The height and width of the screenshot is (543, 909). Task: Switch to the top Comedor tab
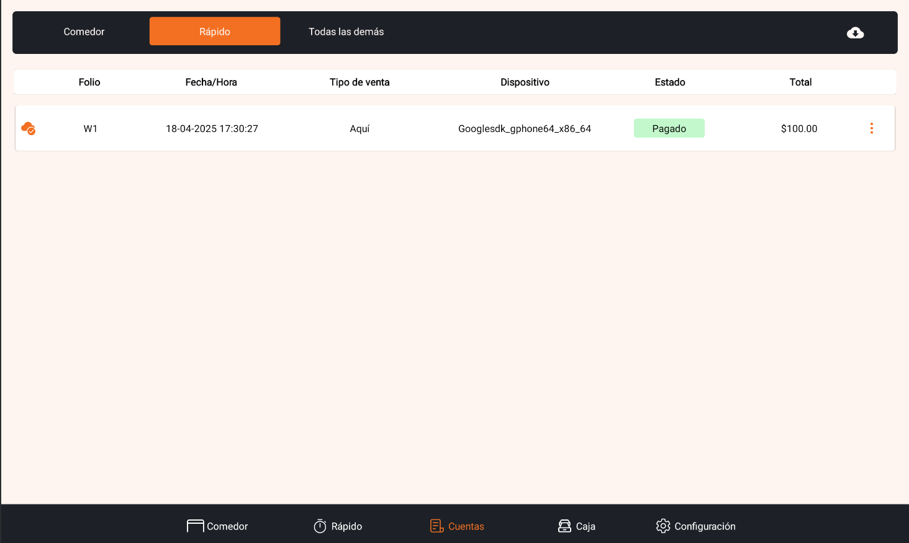[x=84, y=32]
